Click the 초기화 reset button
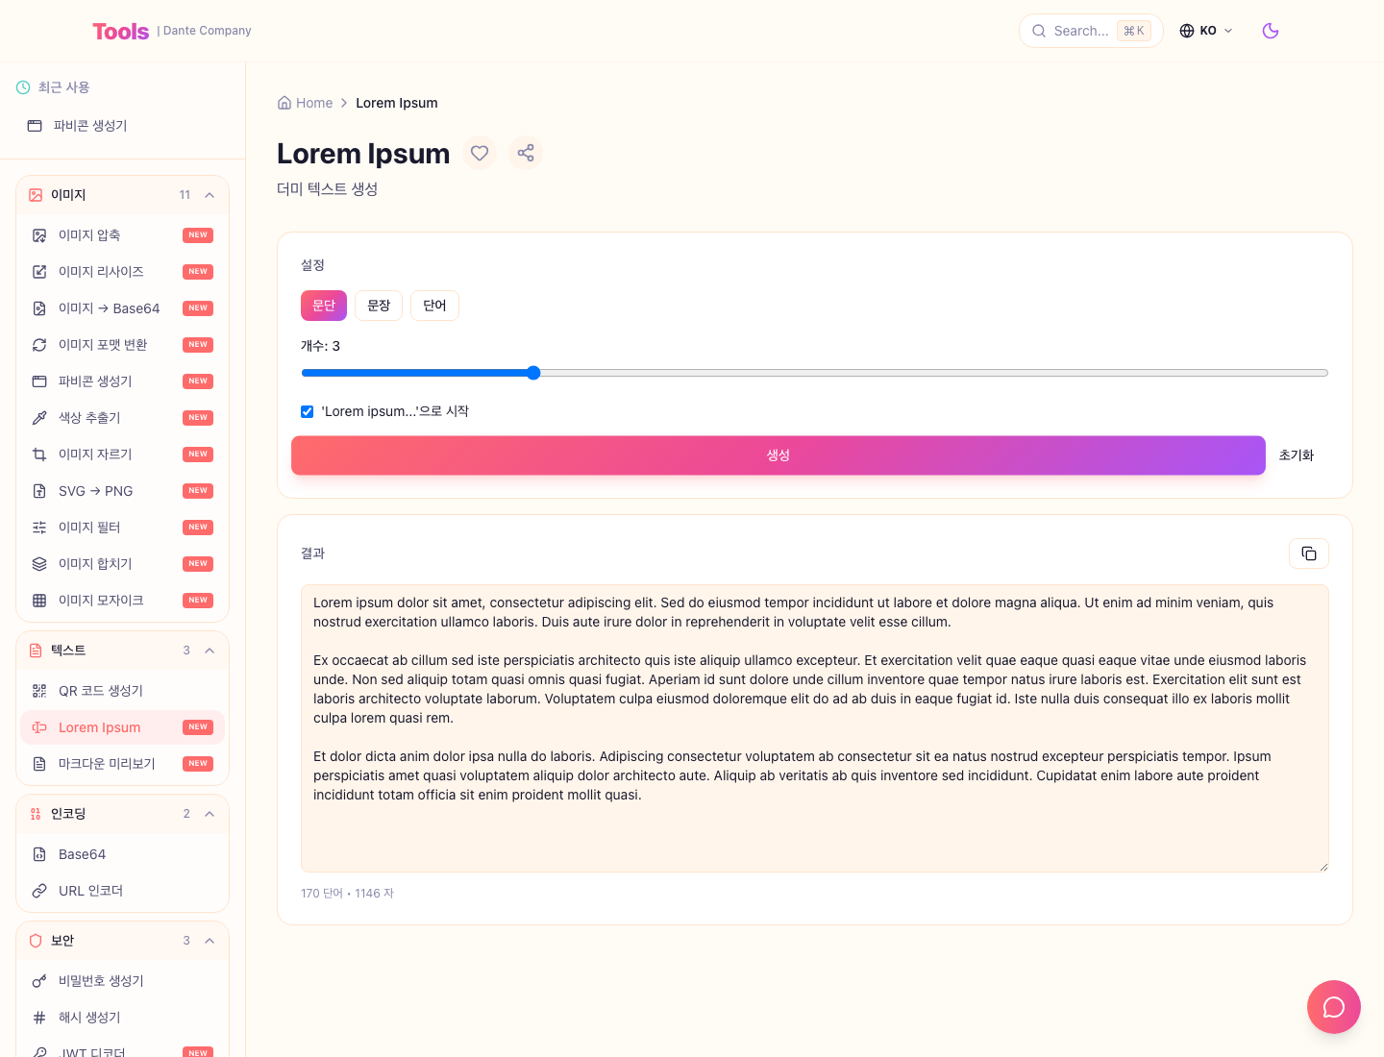Screen dimensions: 1384x1057 point(1297,455)
